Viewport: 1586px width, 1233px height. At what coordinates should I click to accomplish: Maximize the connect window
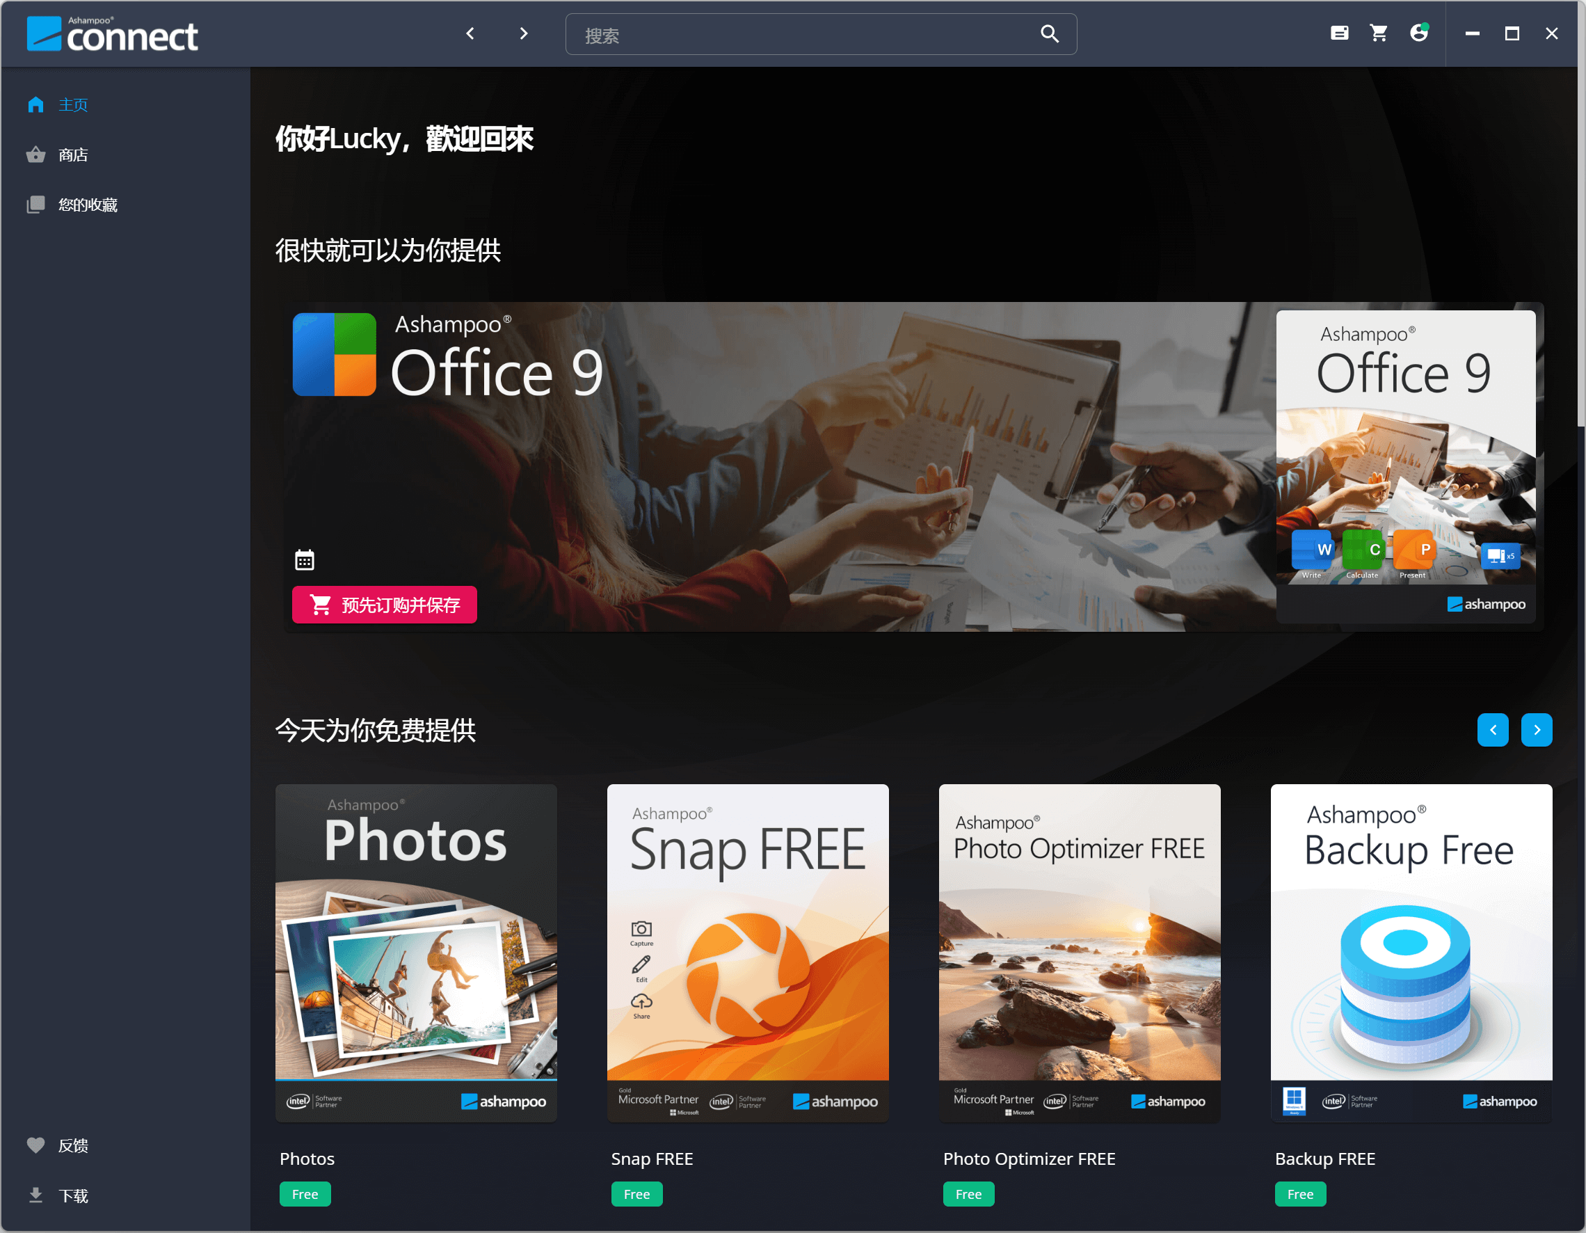click(1512, 33)
